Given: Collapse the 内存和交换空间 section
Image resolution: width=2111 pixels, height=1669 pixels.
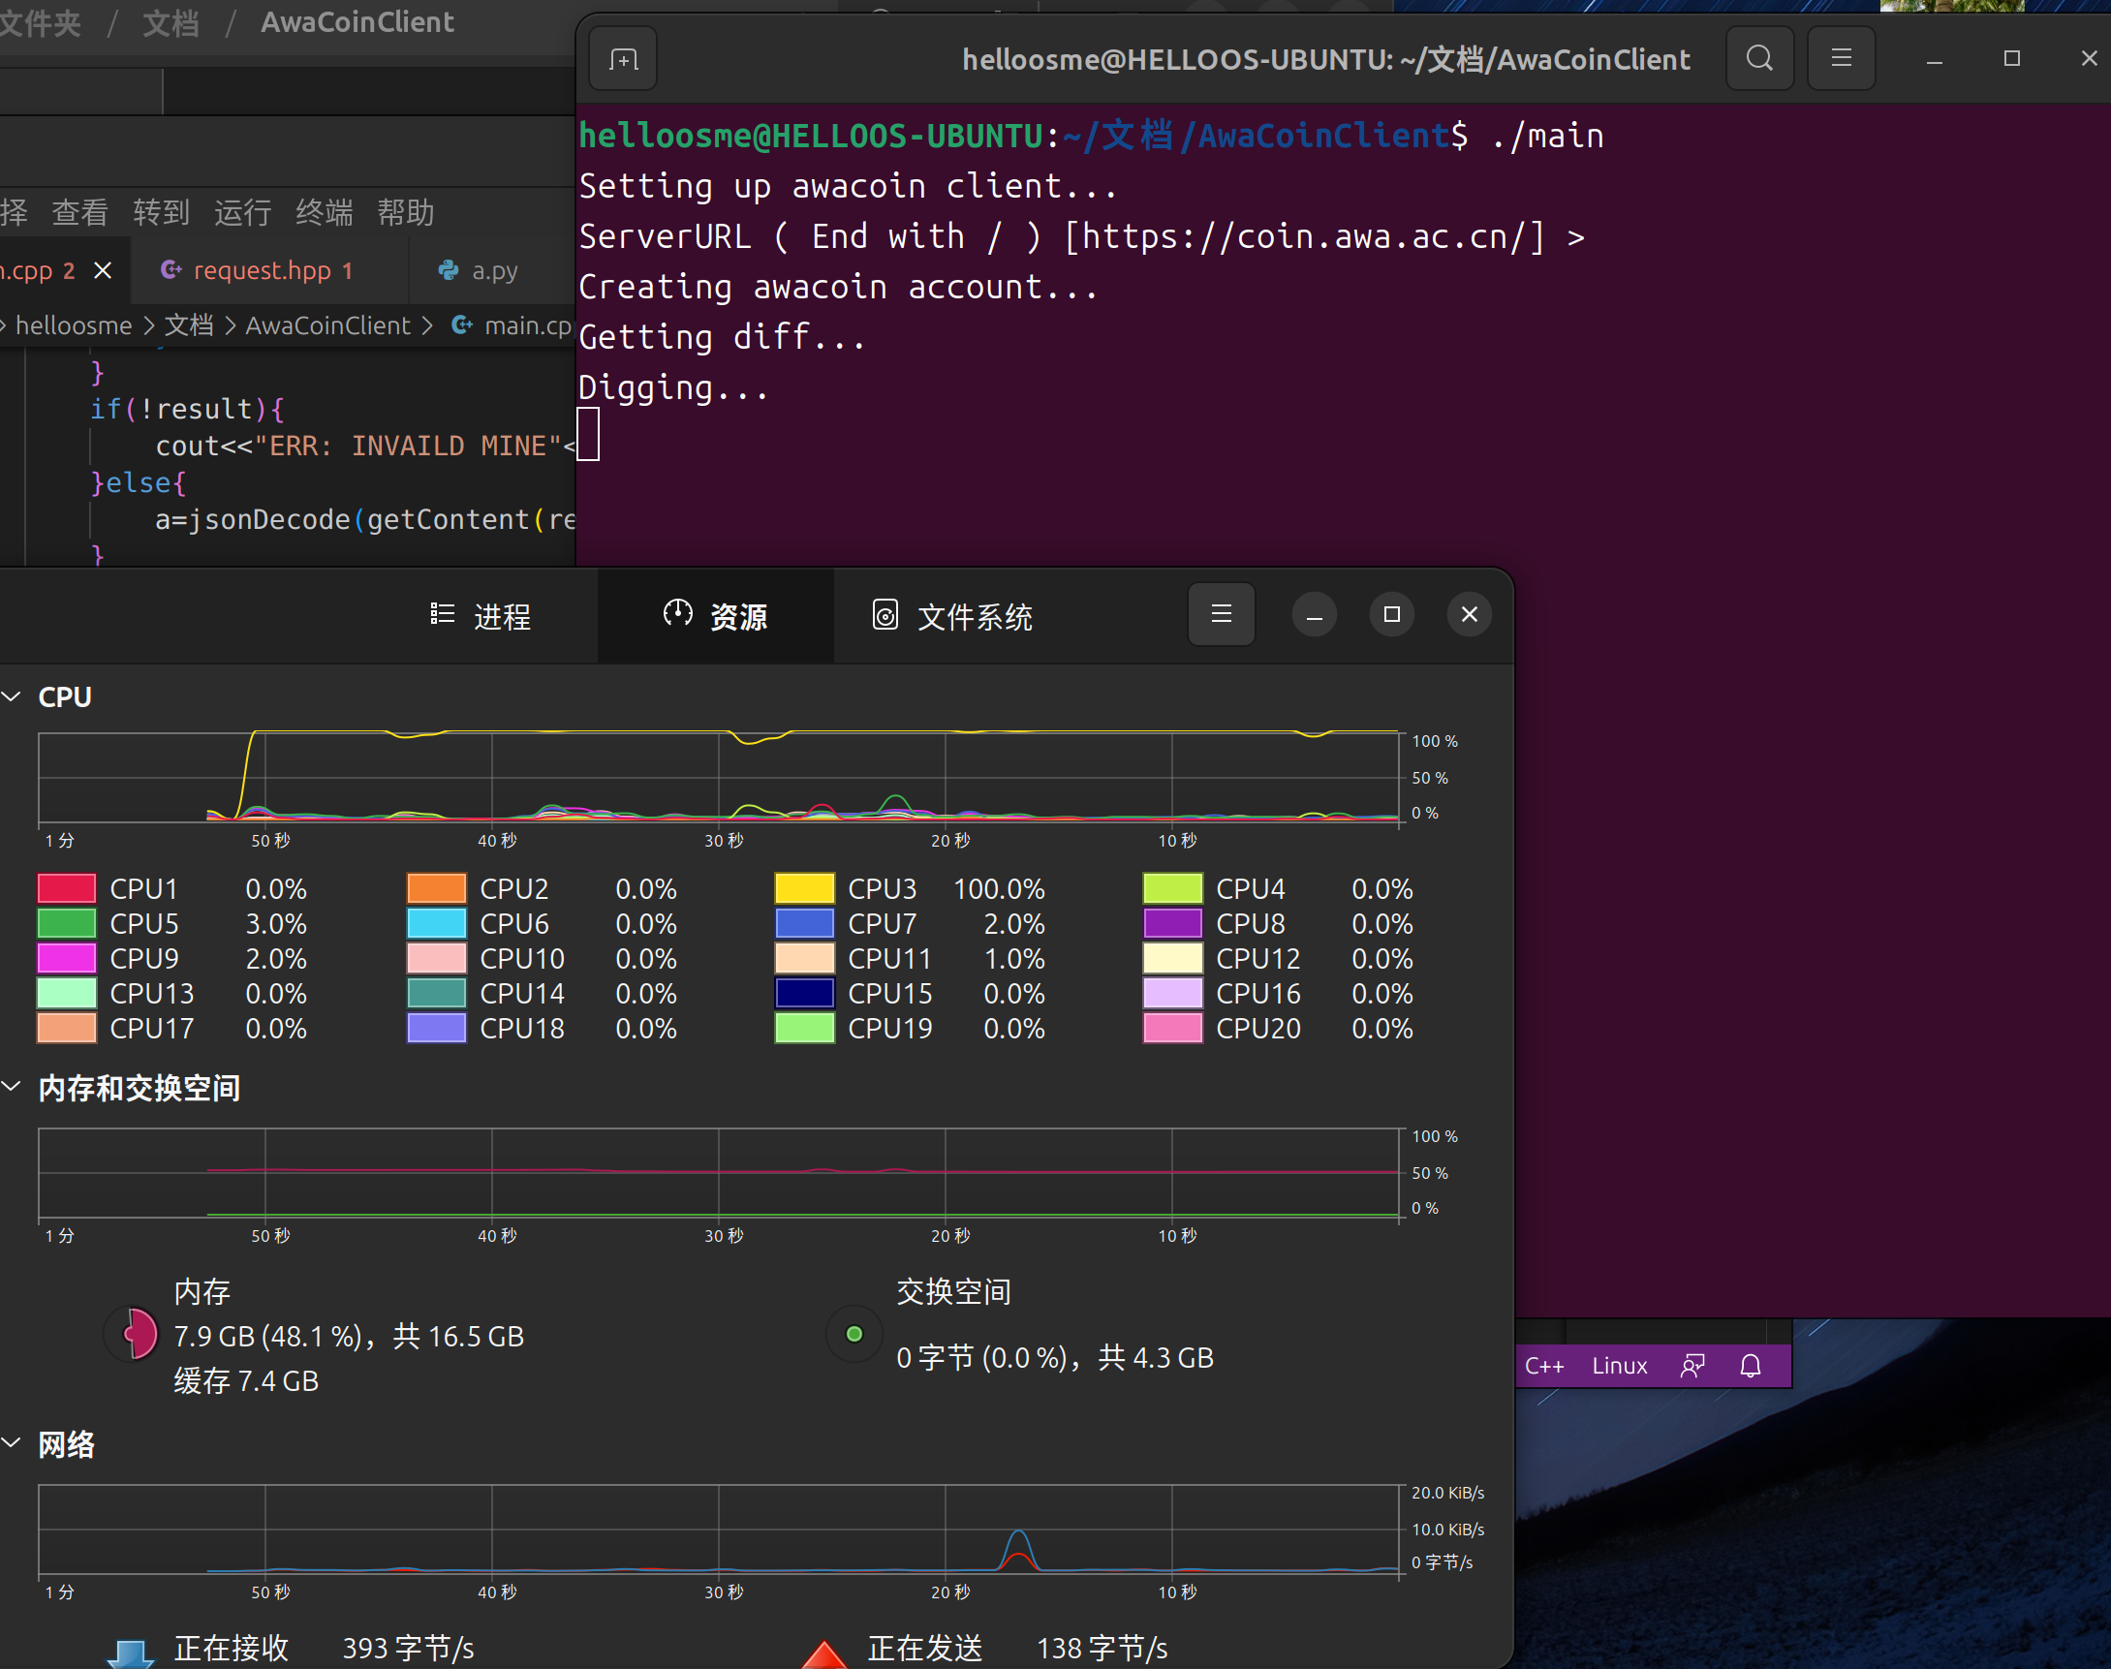Looking at the screenshot, I should [13, 1087].
